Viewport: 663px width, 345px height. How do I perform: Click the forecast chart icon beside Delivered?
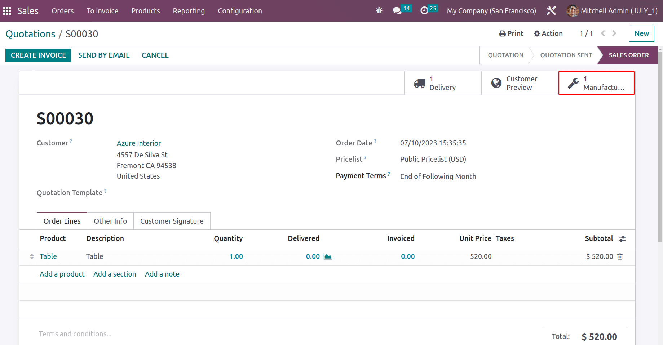[x=327, y=256]
